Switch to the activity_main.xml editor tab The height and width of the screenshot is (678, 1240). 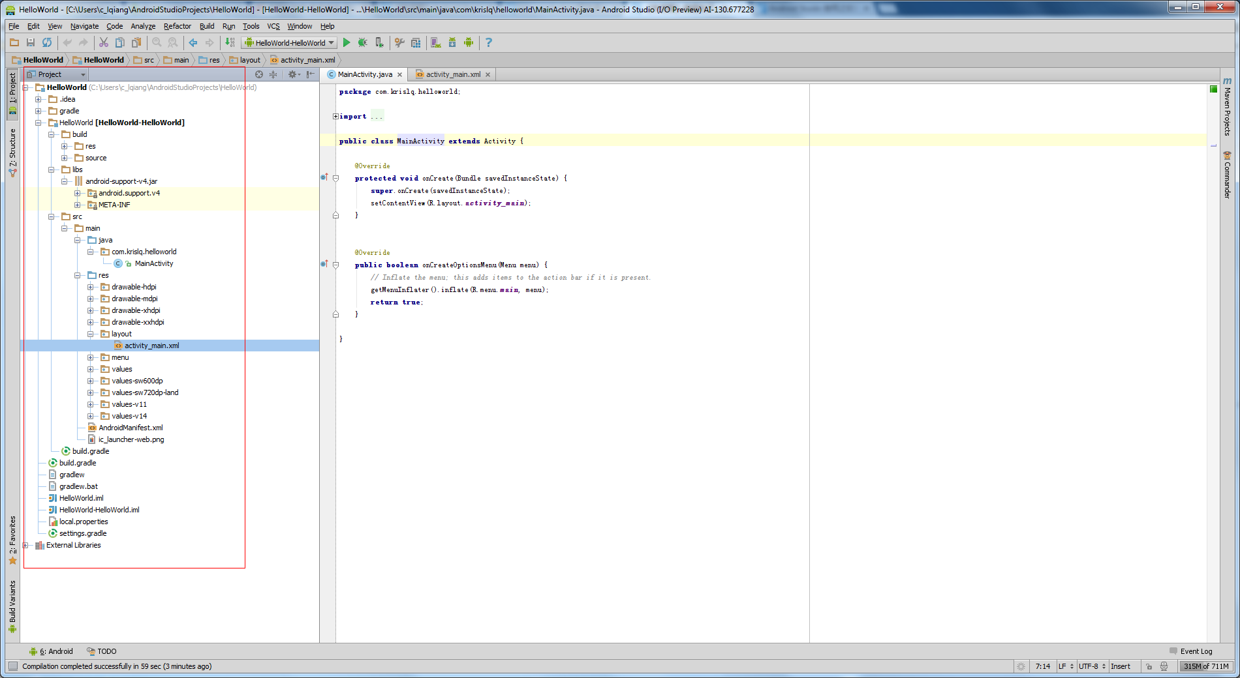(x=453, y=74)
